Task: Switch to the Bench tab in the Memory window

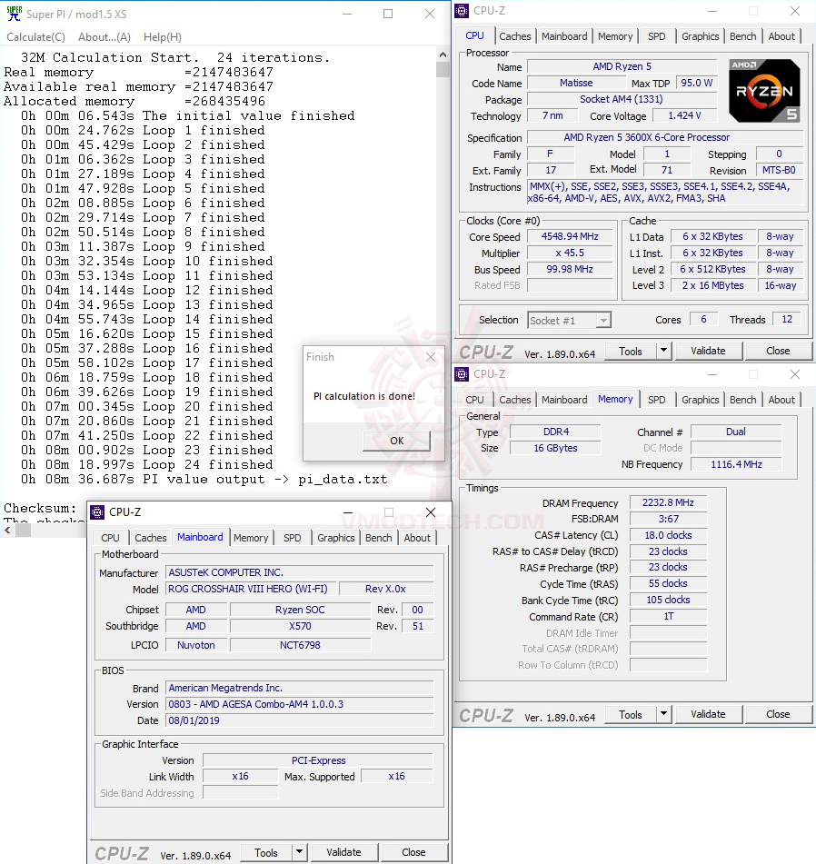Action: [742, 399]
